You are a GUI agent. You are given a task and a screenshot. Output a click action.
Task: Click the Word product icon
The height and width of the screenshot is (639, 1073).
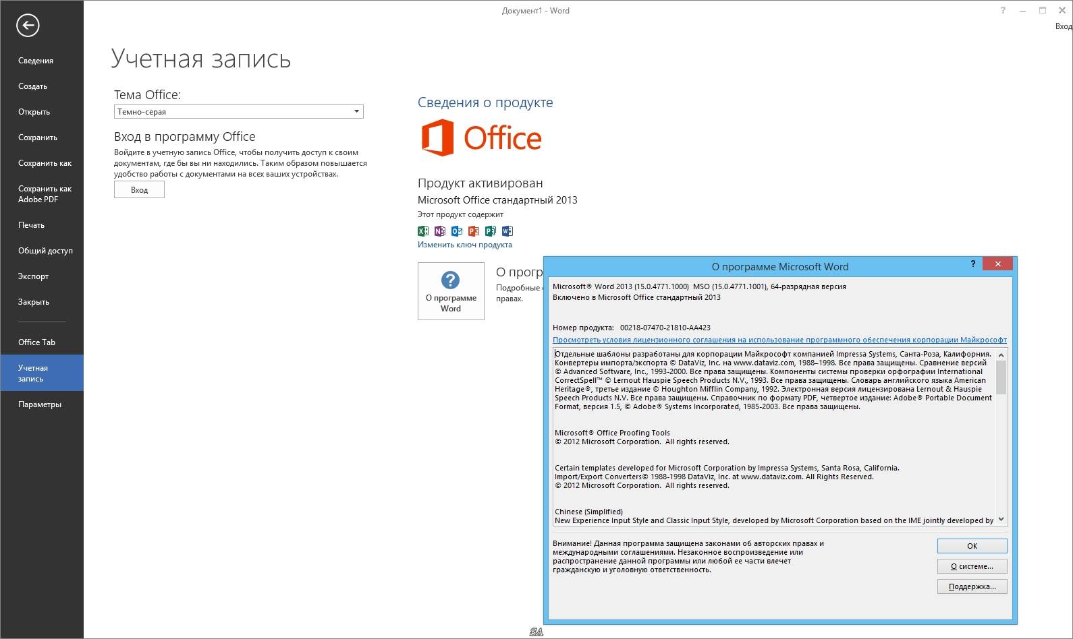click(x=507, y=231)
